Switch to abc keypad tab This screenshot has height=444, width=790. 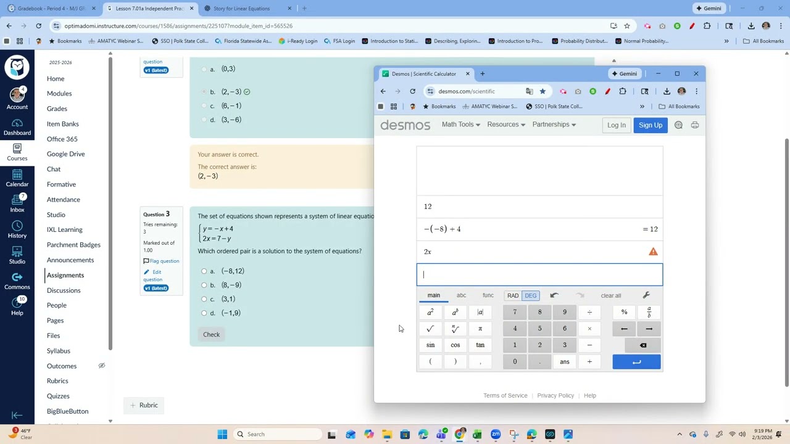tap(461, 295)
